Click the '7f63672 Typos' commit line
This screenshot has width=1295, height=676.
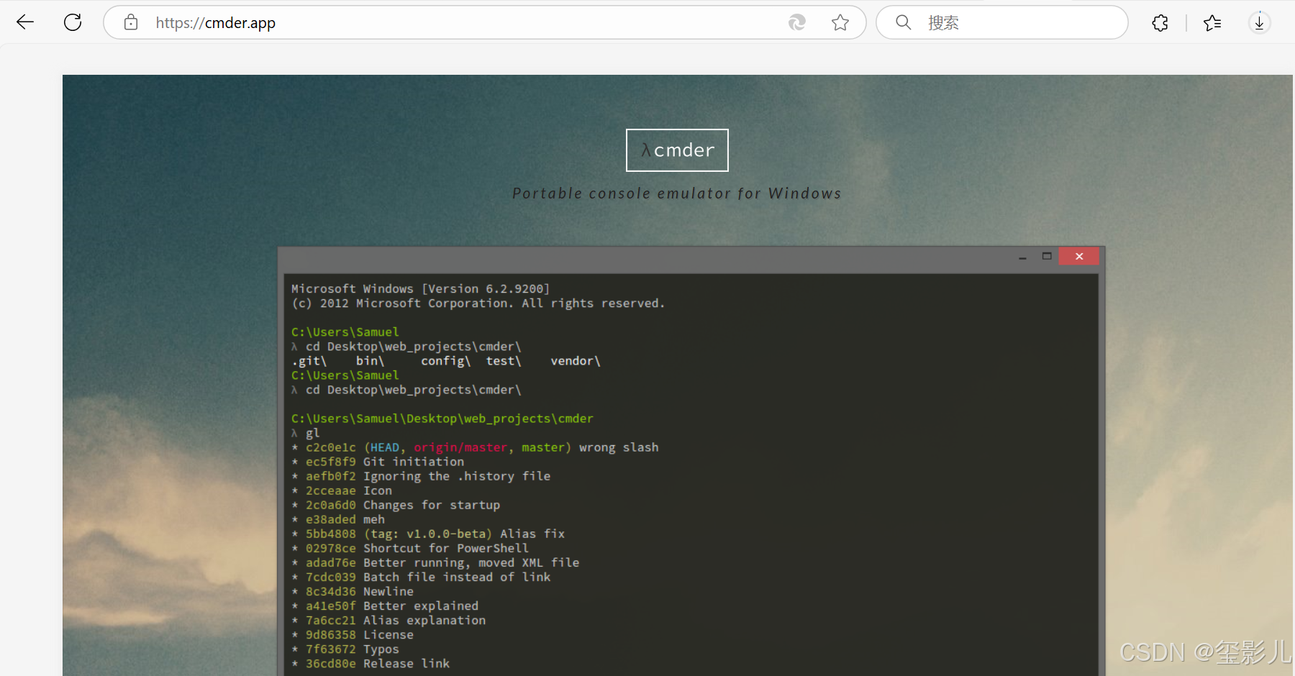coord(345,649)
